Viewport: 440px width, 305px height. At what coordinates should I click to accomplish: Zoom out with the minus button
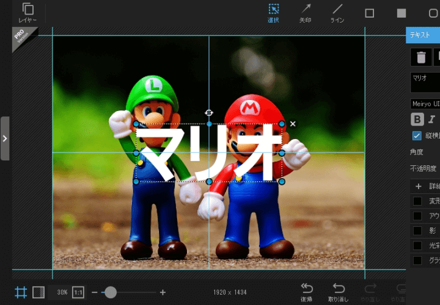(x=95, y=292)
